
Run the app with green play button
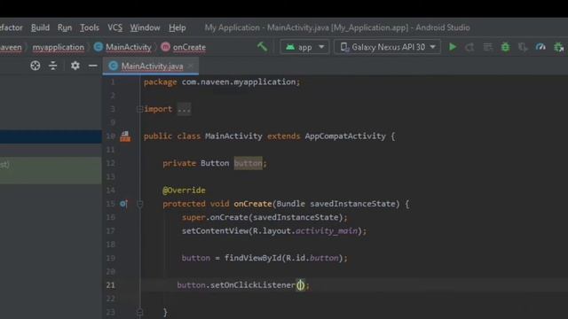(453, 47)
